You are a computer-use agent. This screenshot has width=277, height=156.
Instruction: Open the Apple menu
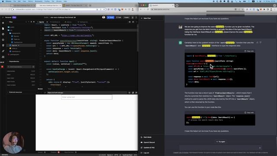pos(3,1)
